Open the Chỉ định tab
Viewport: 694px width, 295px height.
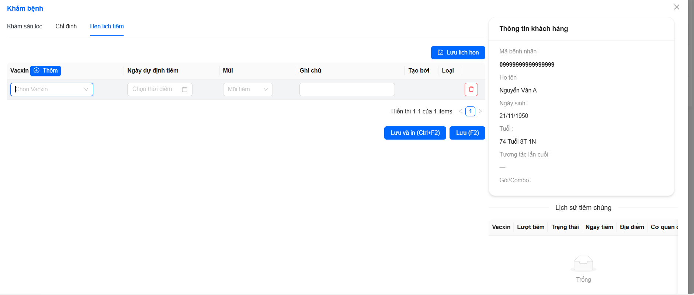tap(66, 27)
